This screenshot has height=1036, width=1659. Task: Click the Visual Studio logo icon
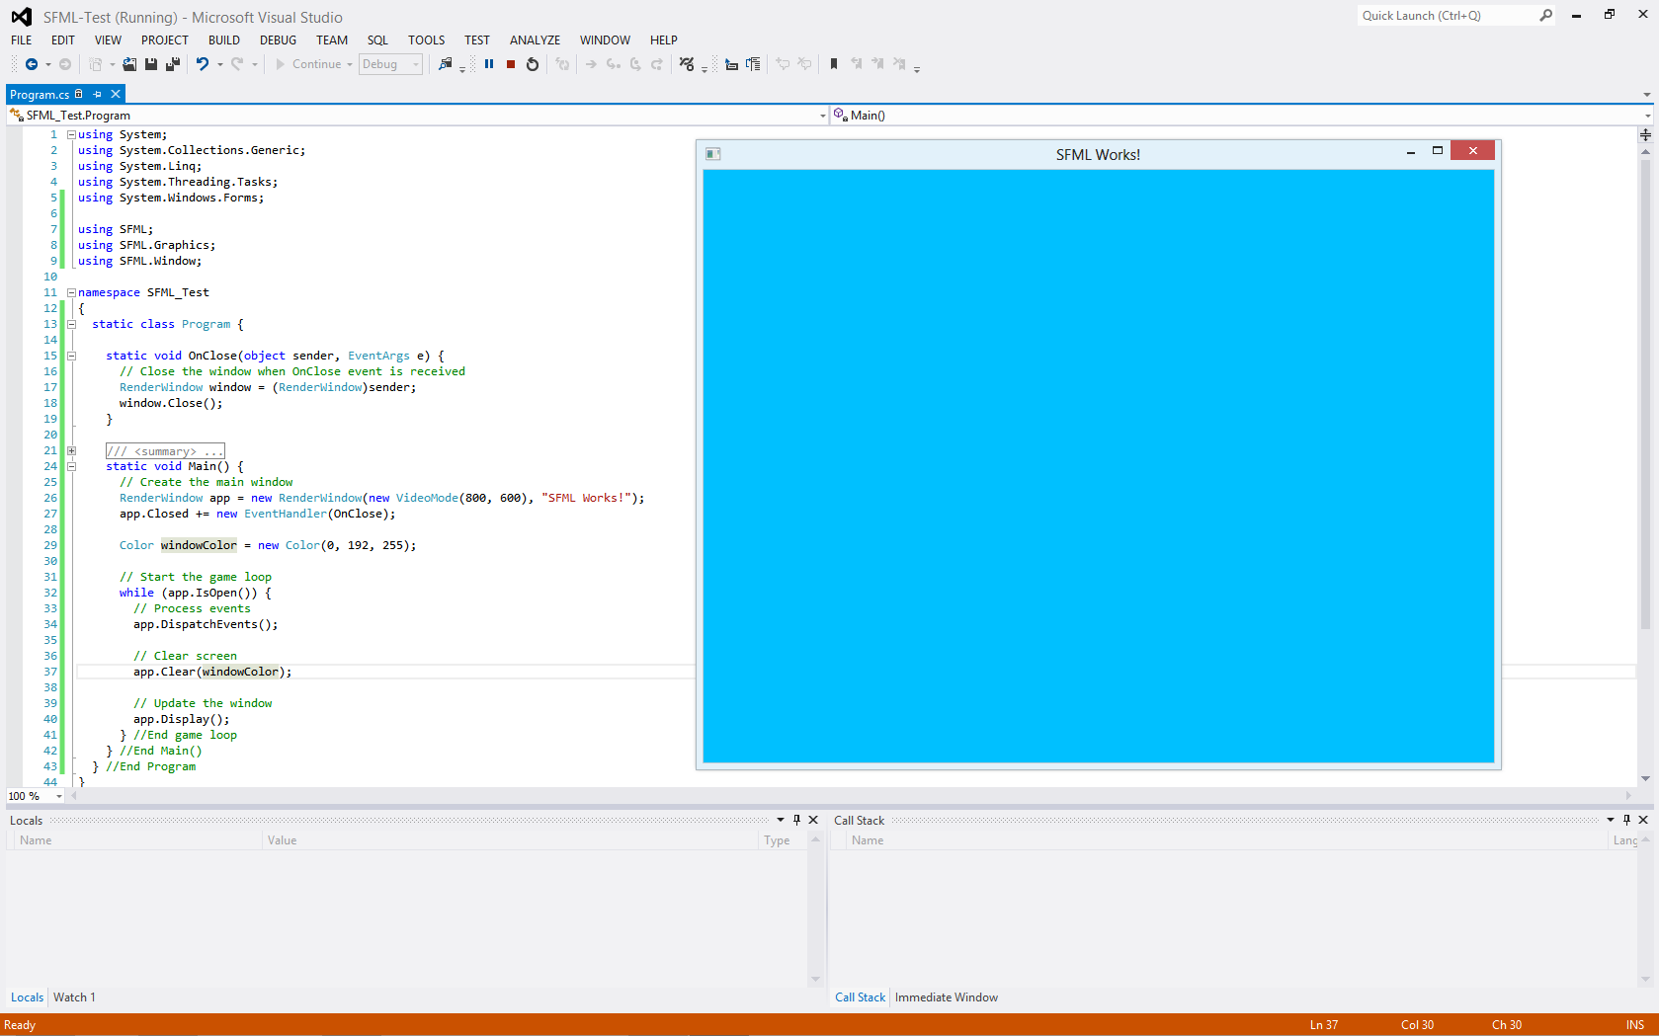pyautogui.click(x=21, y=17)
